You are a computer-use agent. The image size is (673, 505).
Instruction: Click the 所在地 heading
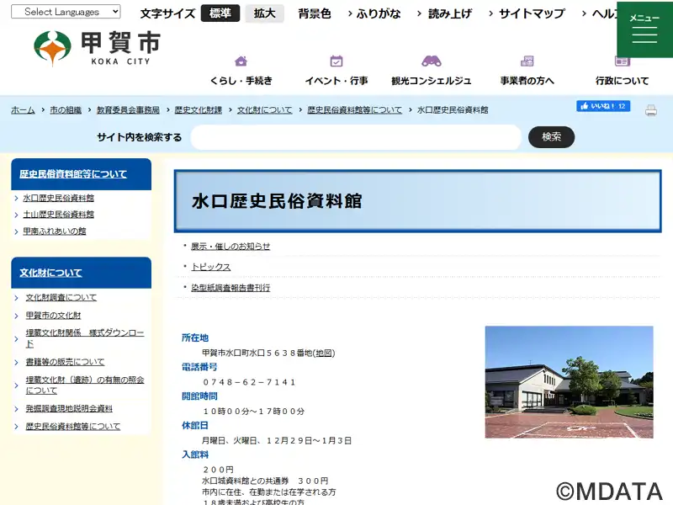click(x=195, y=338)
